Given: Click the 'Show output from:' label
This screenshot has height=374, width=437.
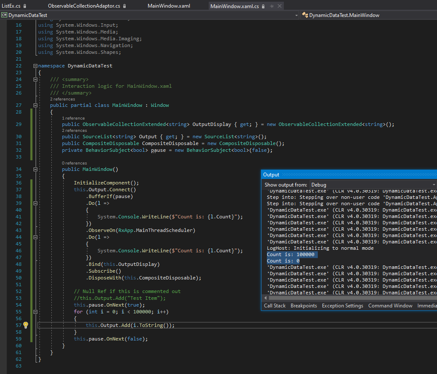Looking at the screenshot, I should click(x=286, y=185).
